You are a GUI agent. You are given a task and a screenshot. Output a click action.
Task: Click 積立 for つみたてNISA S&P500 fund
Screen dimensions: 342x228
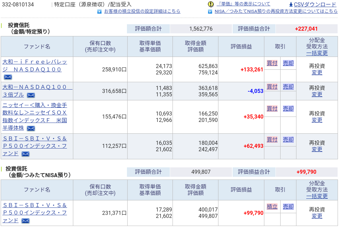pos(272,206)
